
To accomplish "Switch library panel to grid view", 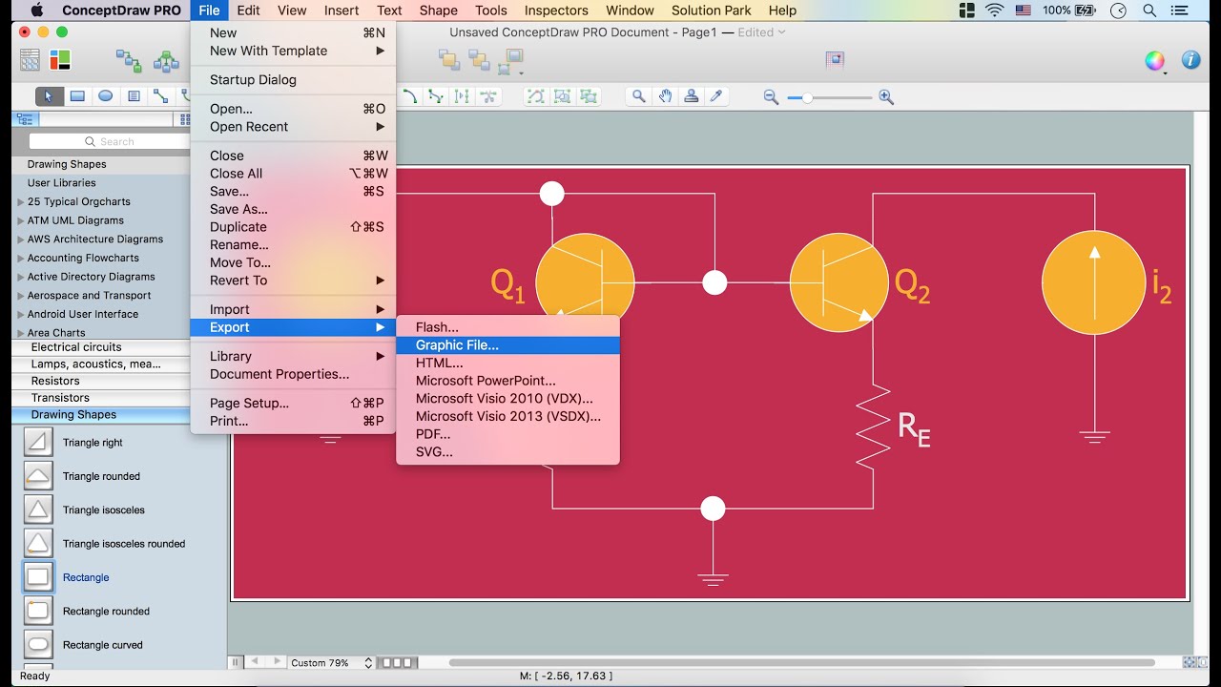I will point(184,119).
